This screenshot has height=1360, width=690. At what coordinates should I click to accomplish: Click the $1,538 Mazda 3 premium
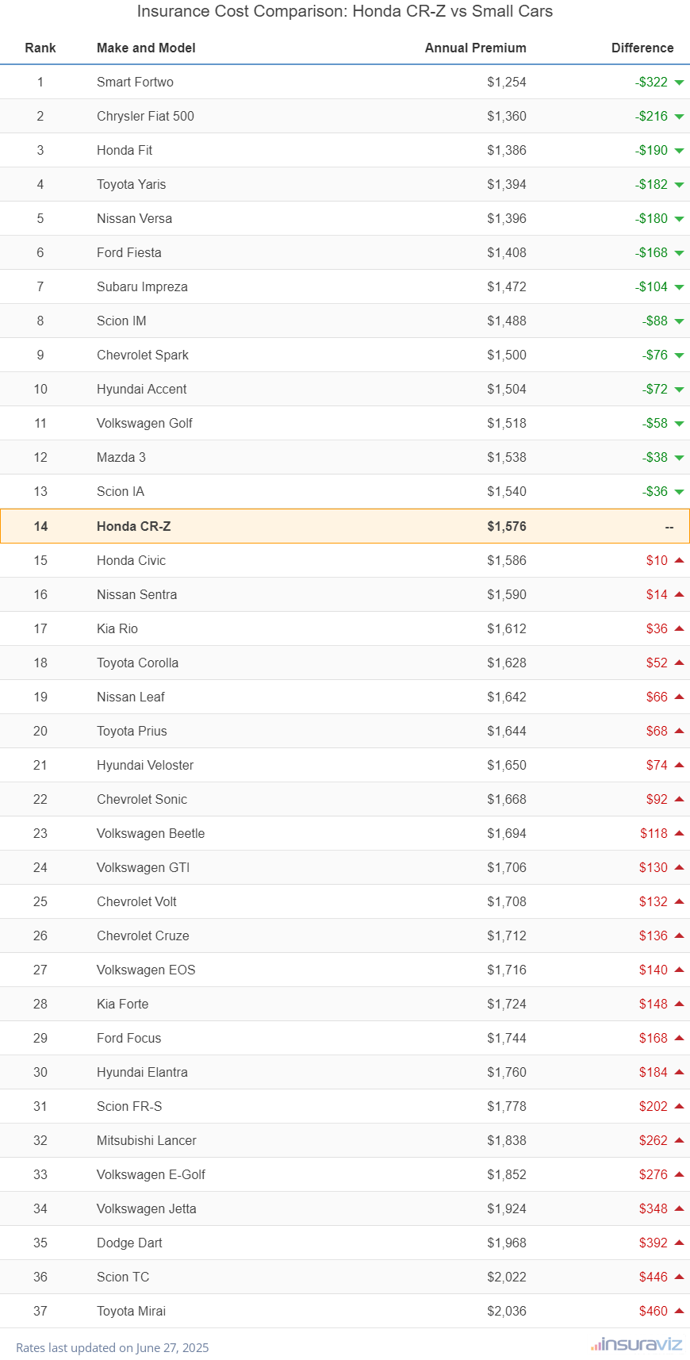[507, 457]
